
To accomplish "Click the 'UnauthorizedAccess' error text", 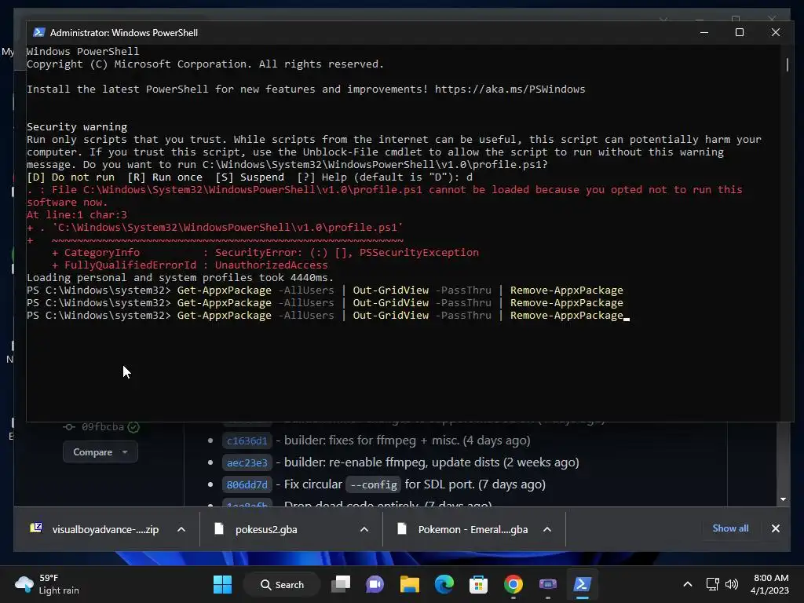I will pos(271,265).
